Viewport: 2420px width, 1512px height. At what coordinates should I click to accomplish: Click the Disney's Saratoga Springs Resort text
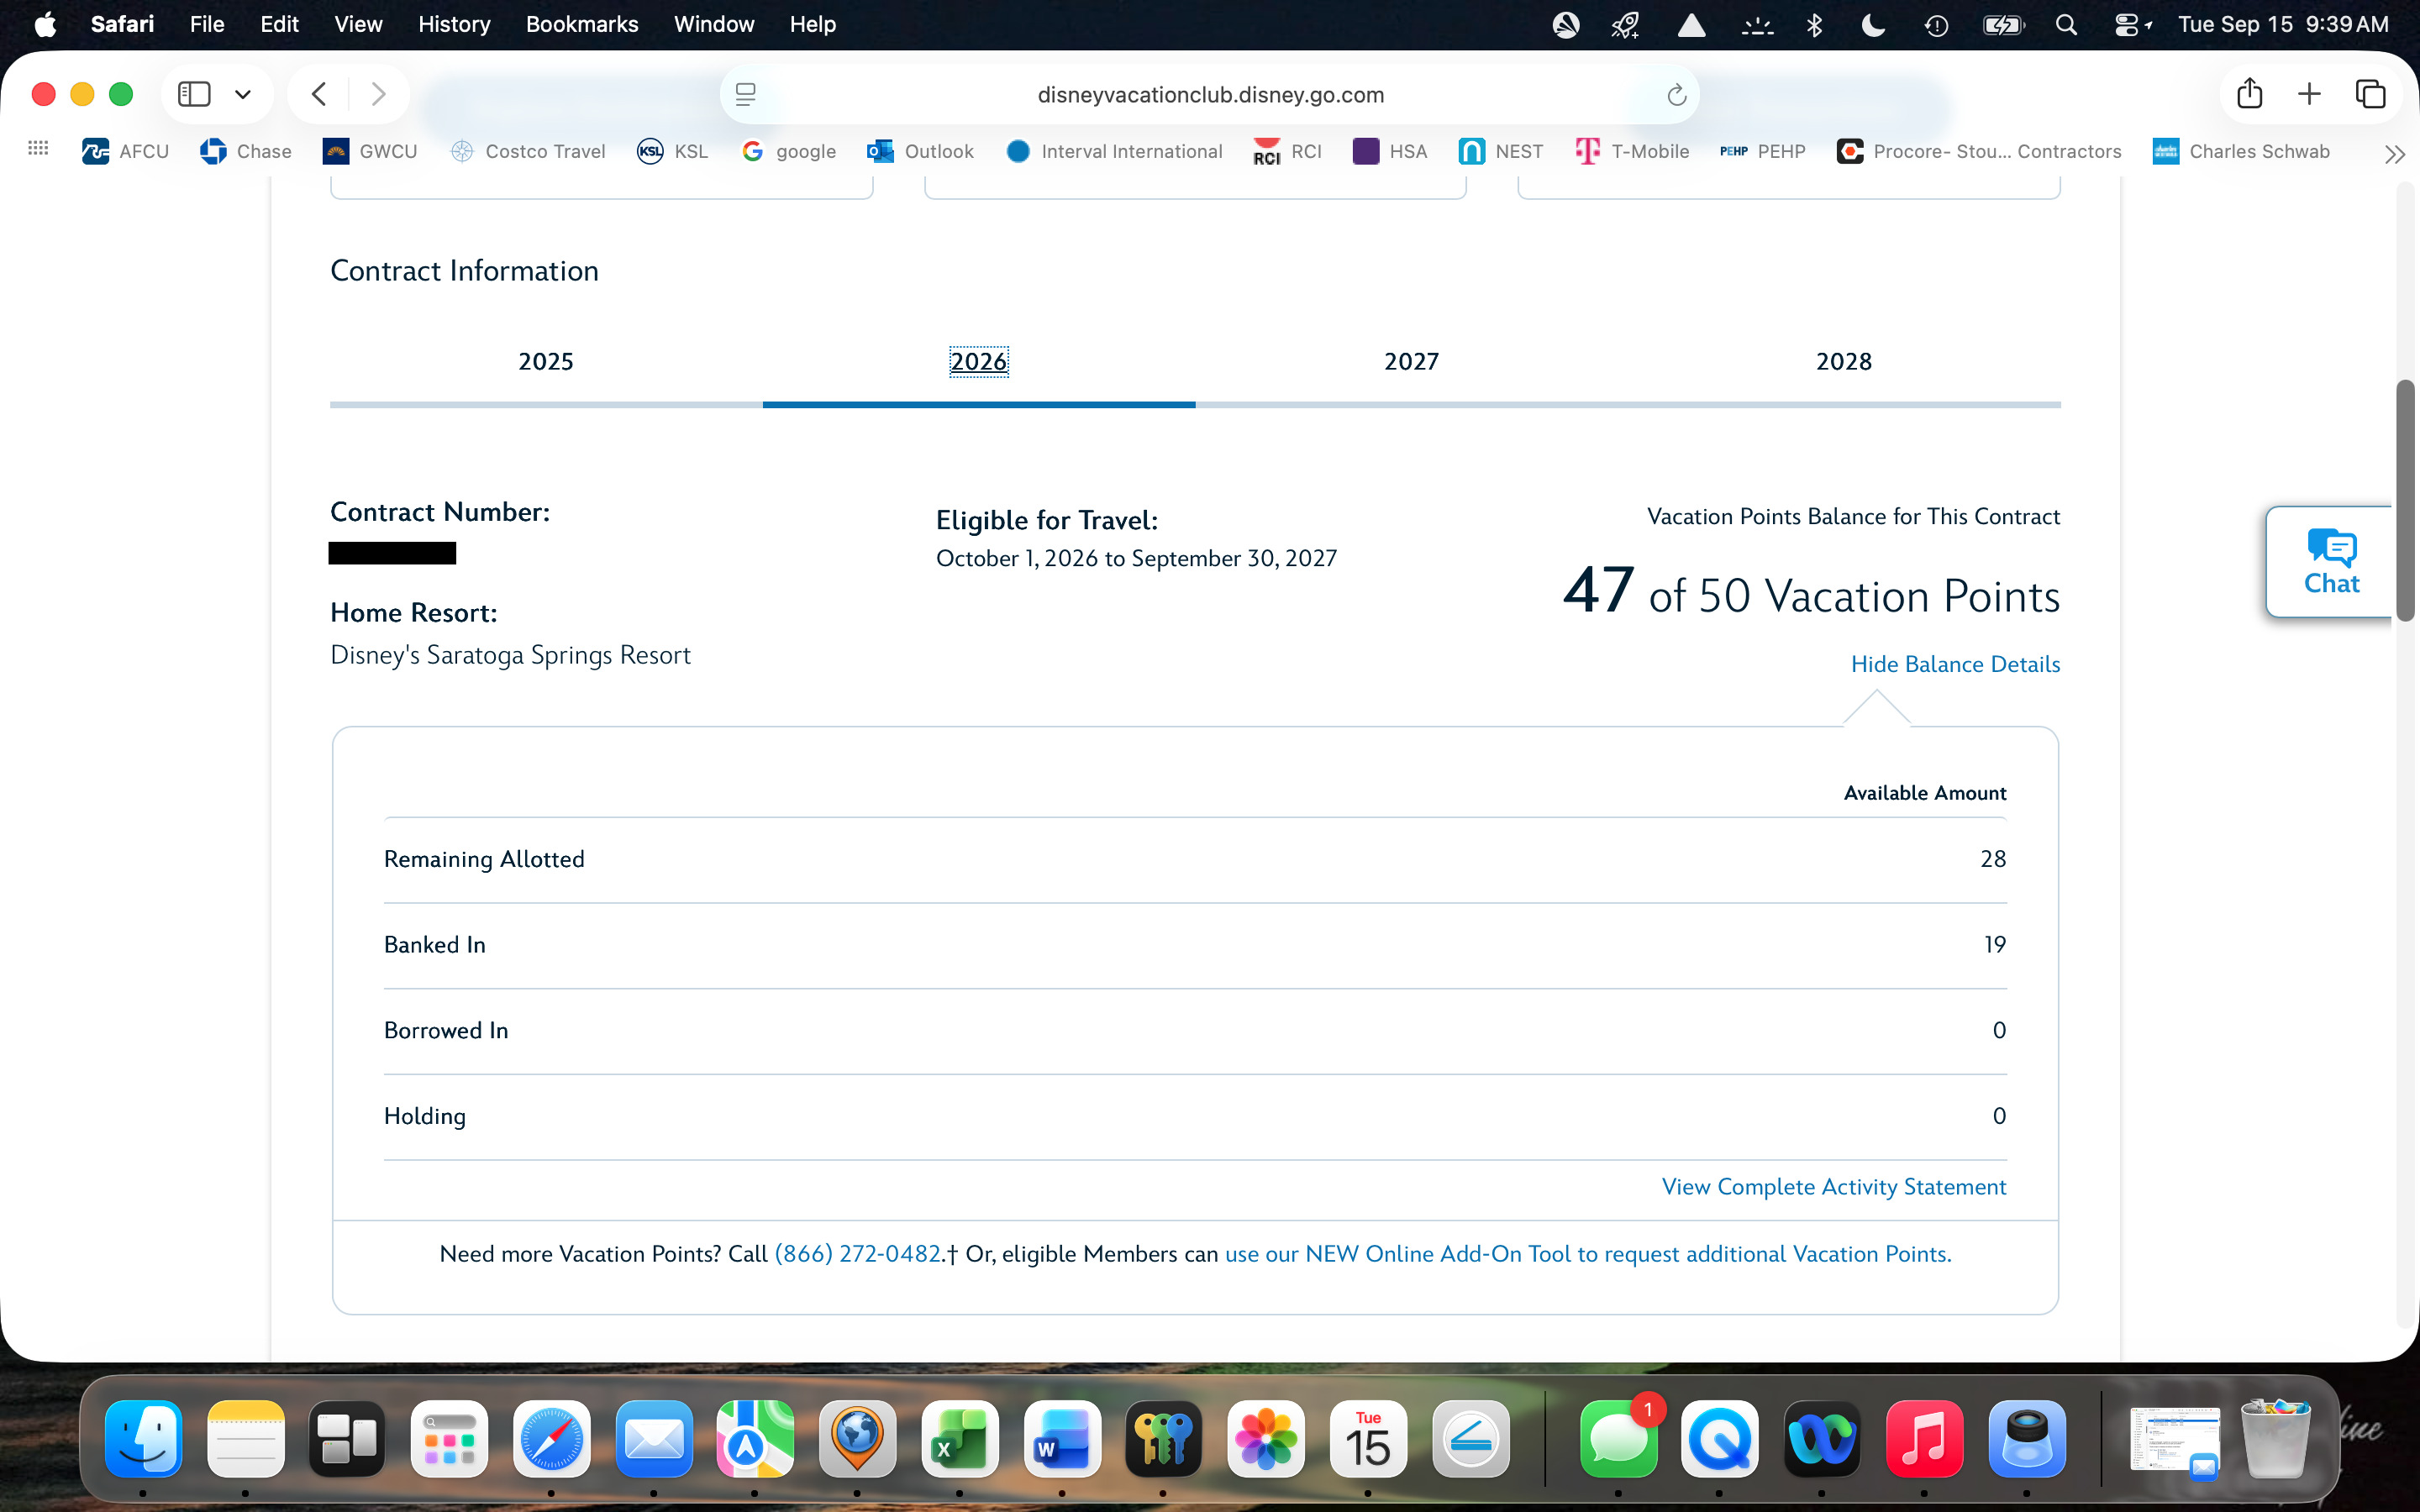[510, 655]
